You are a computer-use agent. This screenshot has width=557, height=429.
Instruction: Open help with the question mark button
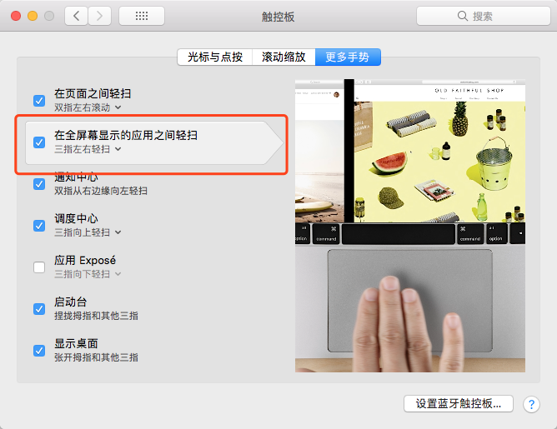pyautogui.click(x=531, y=404)
